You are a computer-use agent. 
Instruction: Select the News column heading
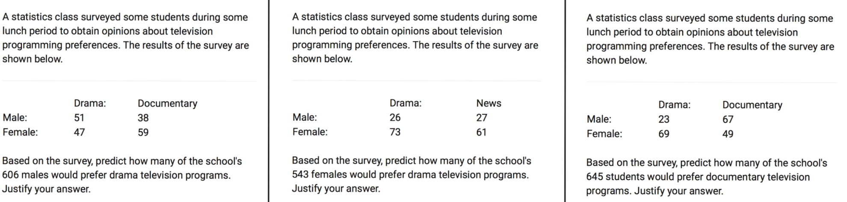coord(489,103)
